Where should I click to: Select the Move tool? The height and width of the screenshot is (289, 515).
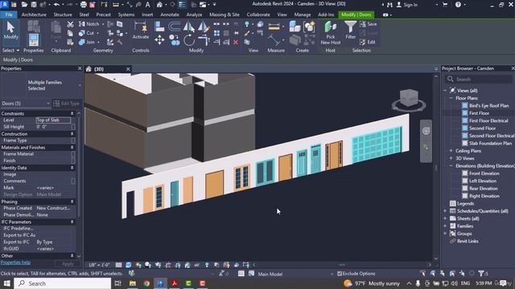[159, 40]
